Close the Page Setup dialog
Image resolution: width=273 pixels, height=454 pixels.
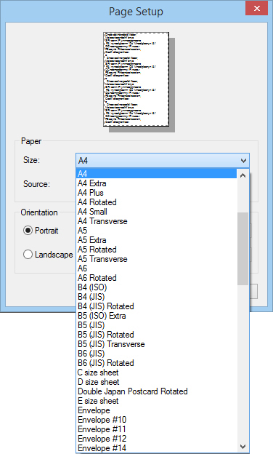257,8
